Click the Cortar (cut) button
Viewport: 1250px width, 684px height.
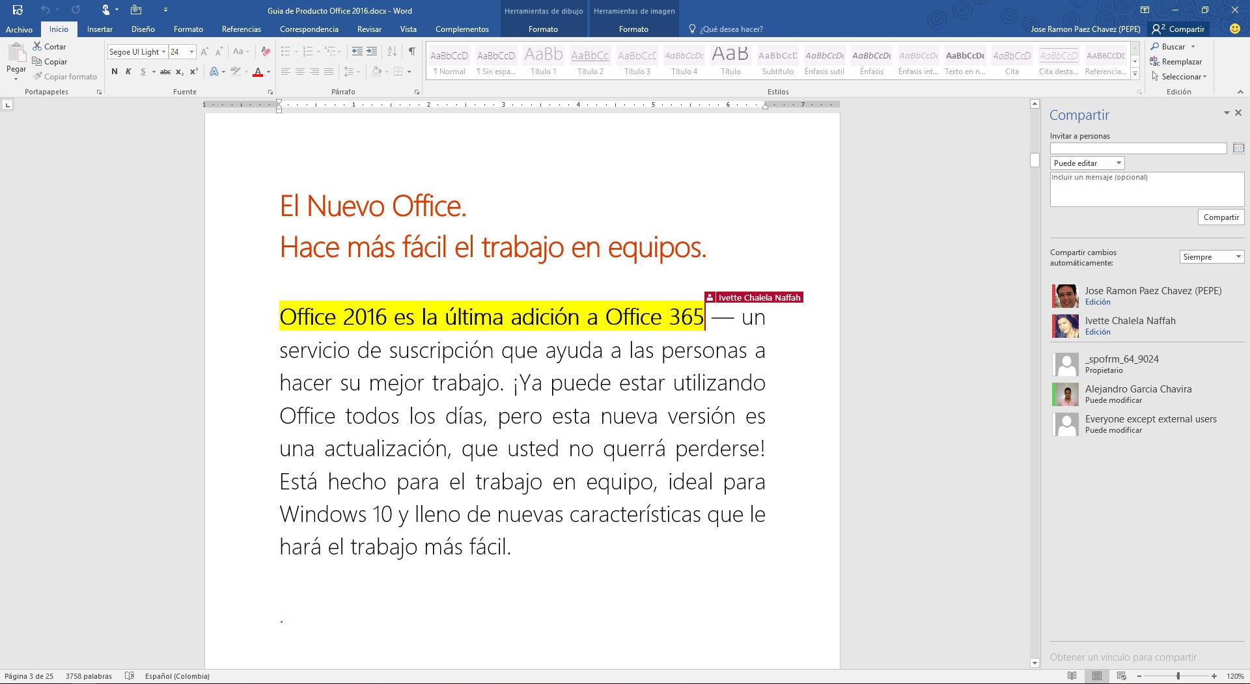coord(49,47)
